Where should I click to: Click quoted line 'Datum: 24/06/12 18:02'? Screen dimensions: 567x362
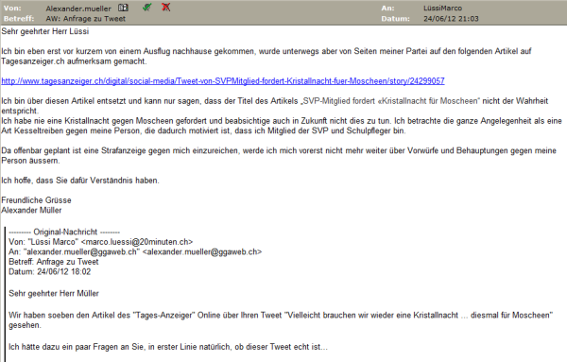[x=50, y=271]
